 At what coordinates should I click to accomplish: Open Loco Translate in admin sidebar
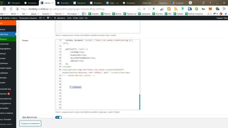(x=6, y=119)
